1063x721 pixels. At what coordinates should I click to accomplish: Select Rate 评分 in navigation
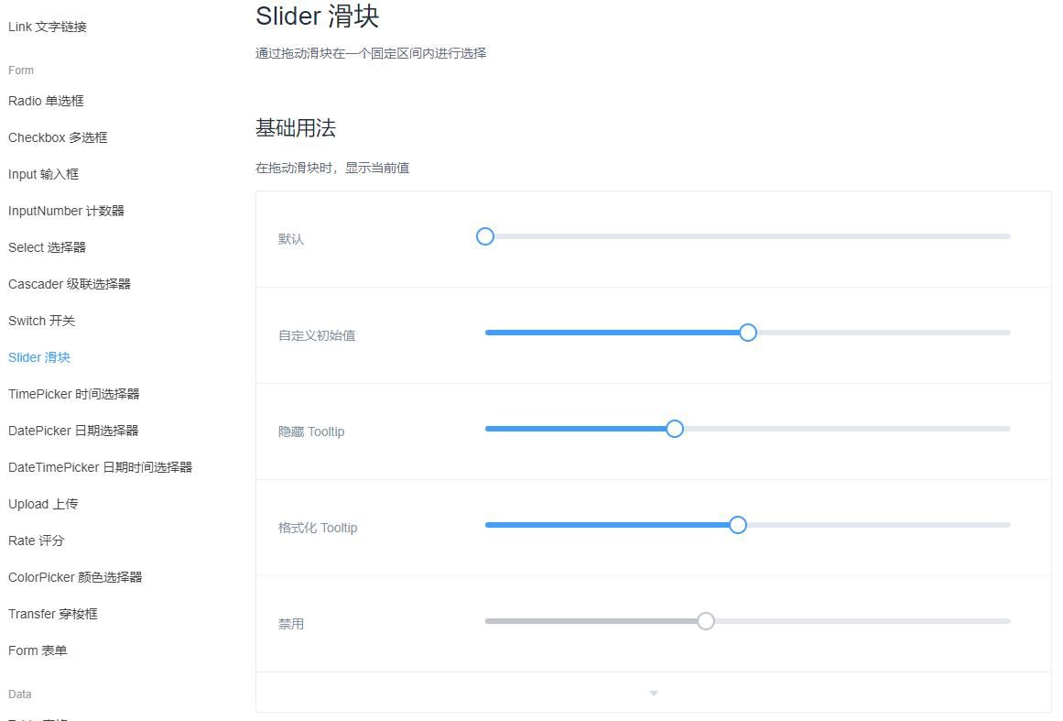click(x=34, y=541)
